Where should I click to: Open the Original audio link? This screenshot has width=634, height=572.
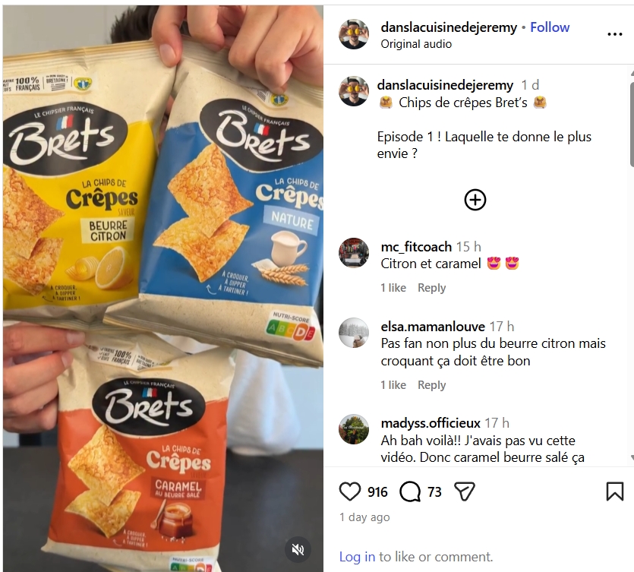tap(416, 44)
